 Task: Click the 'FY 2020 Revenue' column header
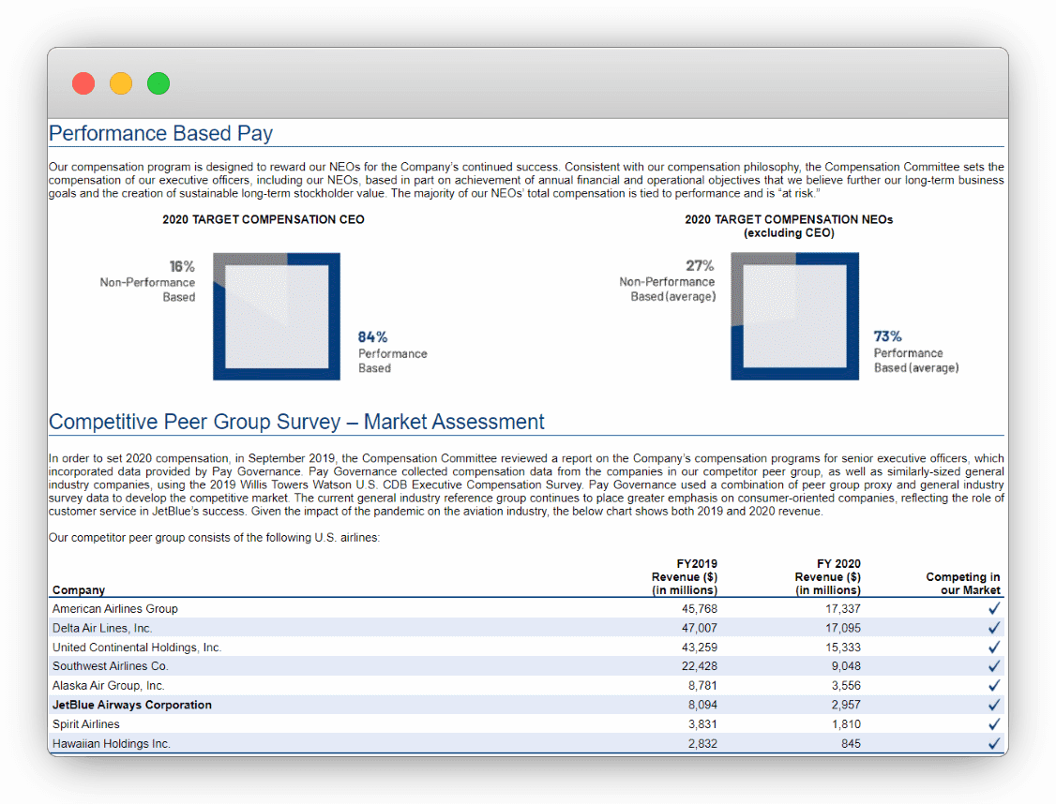pos(828,576)
